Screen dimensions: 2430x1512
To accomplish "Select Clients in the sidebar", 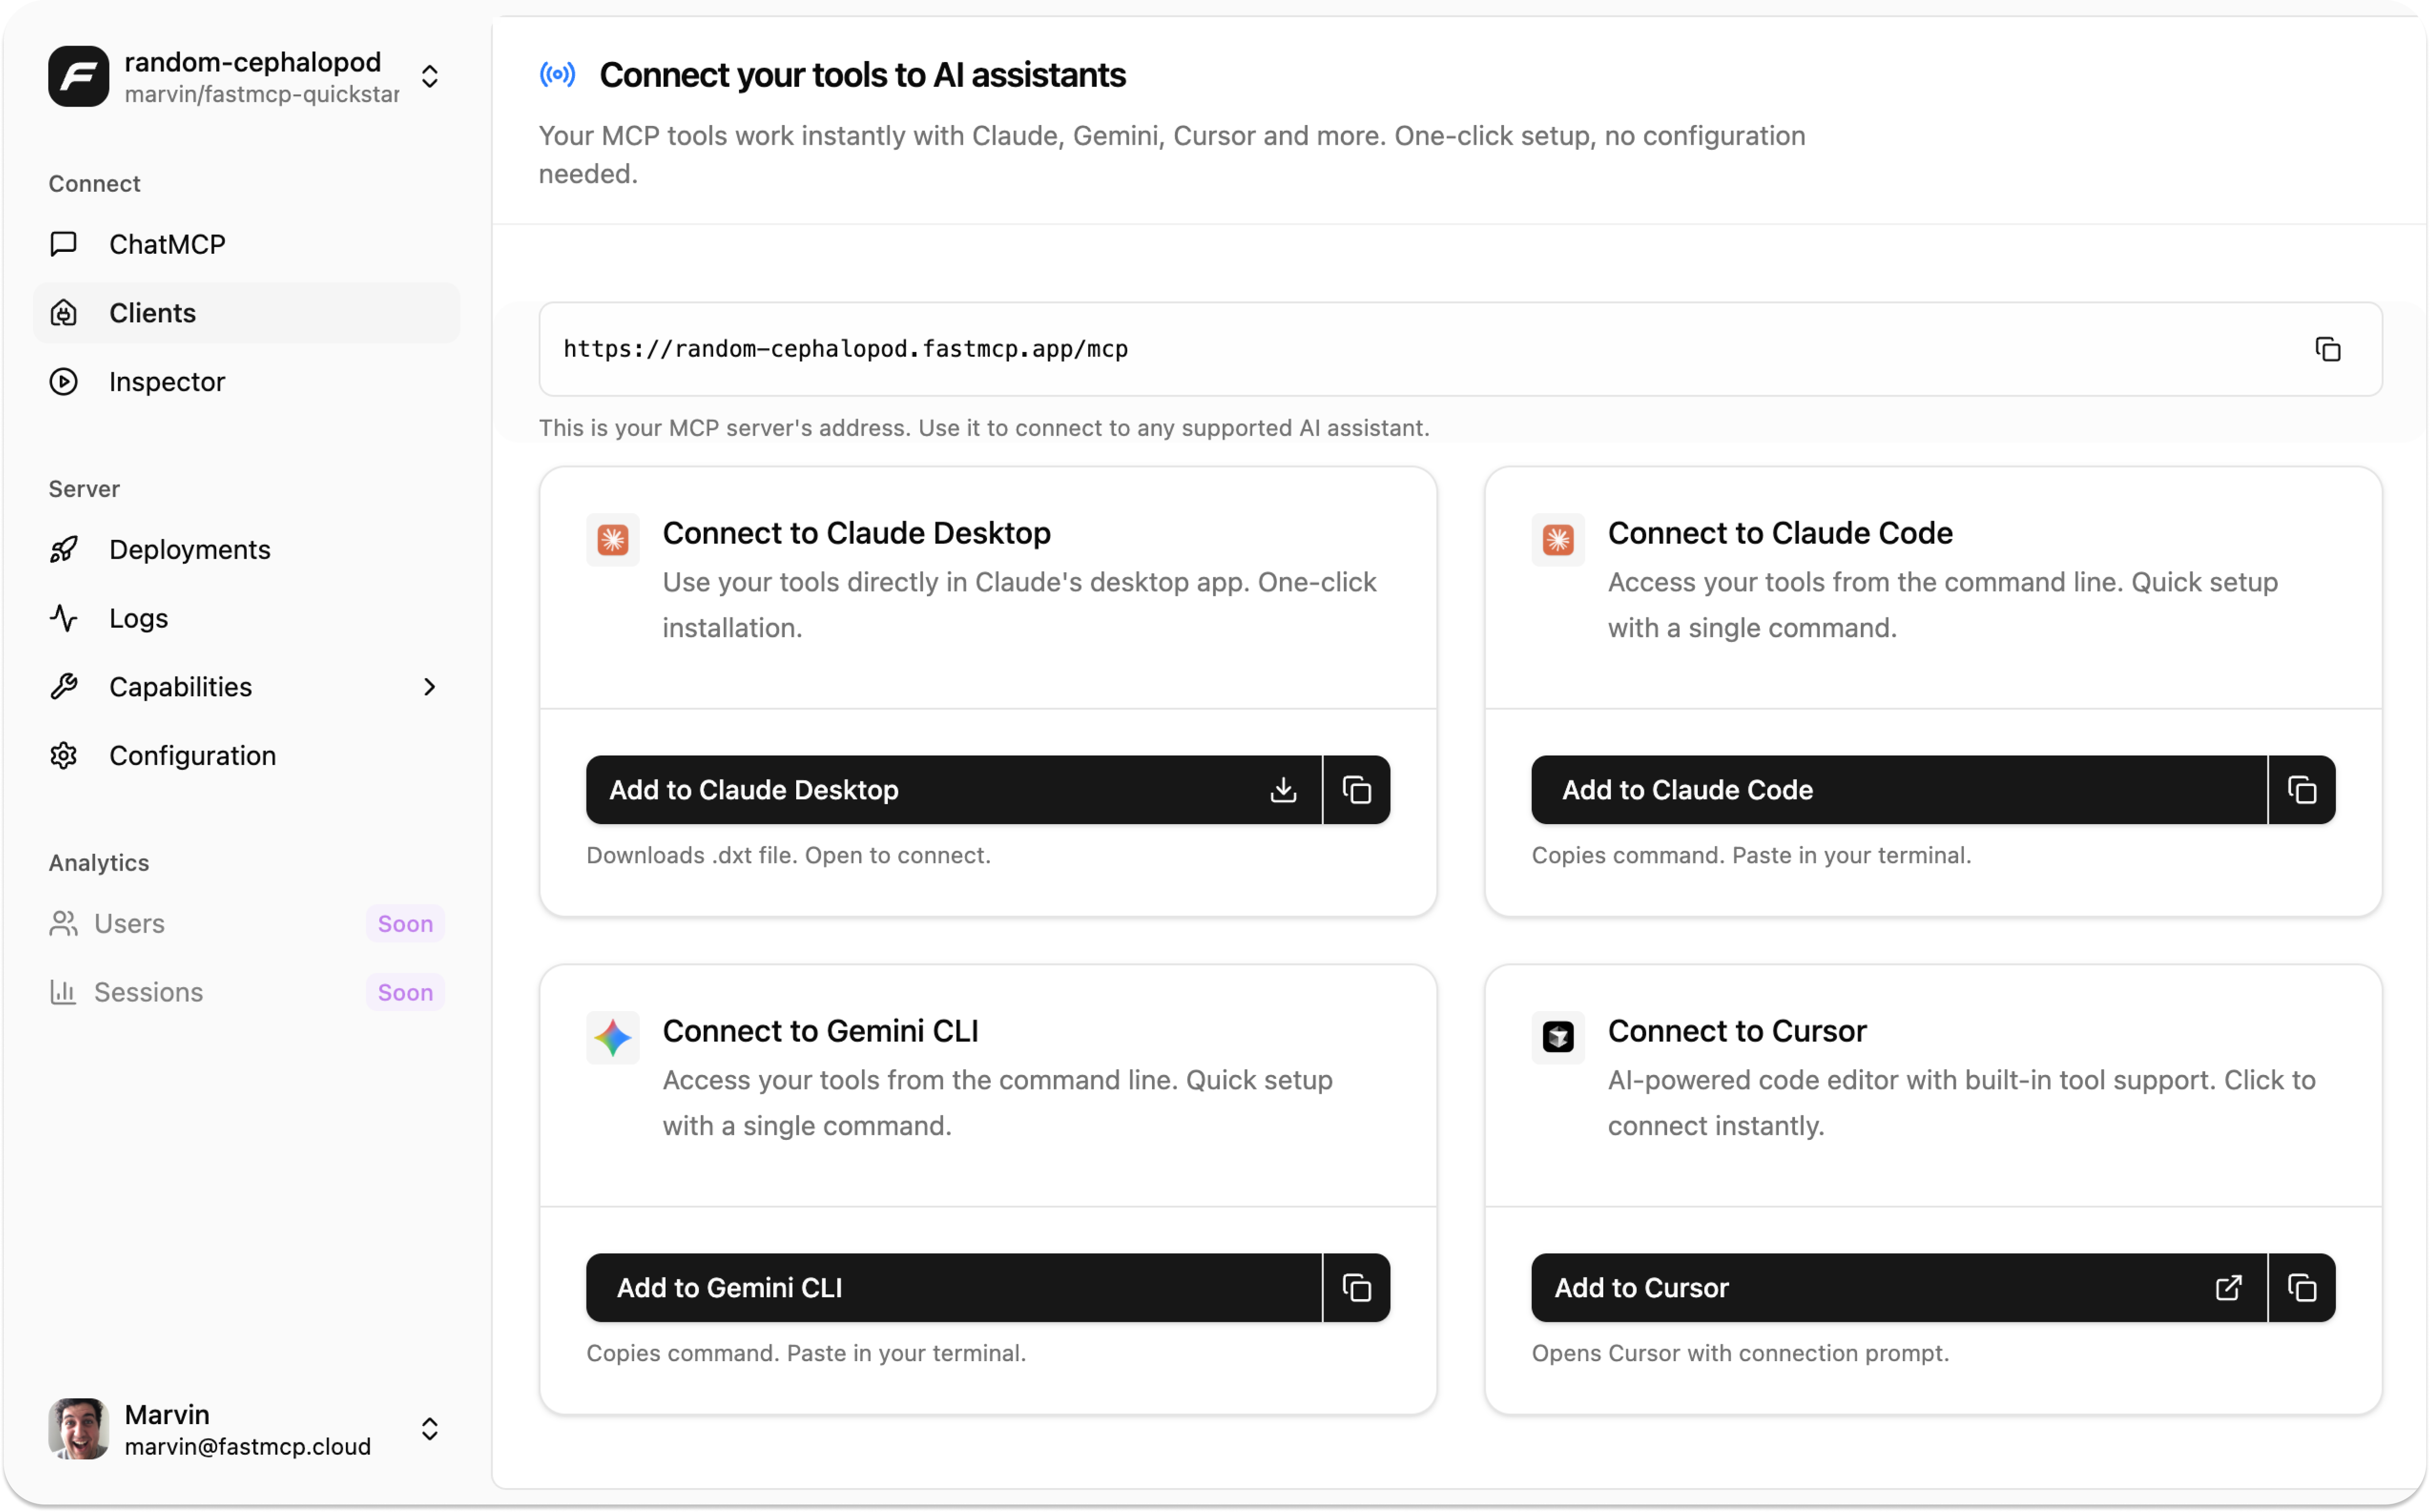I will tap(152, 313).
